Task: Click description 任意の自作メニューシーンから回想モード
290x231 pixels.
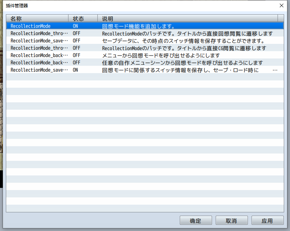Action: coord(182,63)
